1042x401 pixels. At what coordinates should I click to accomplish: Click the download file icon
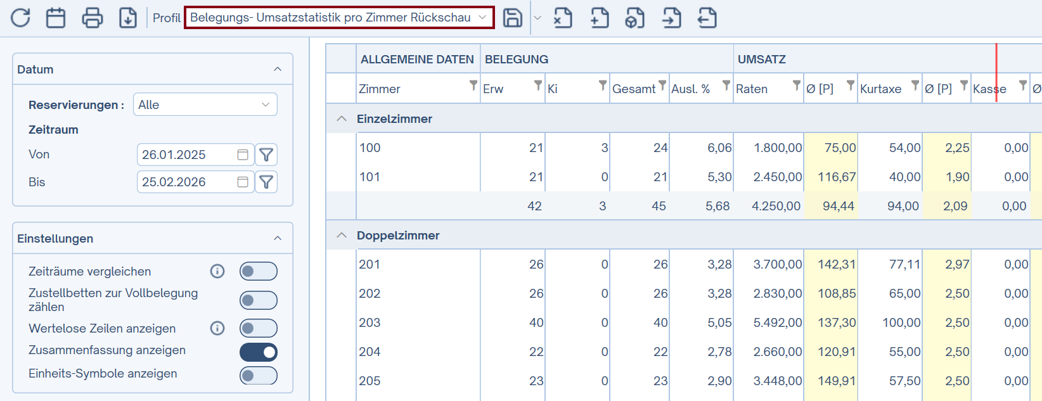click(128, 18)
